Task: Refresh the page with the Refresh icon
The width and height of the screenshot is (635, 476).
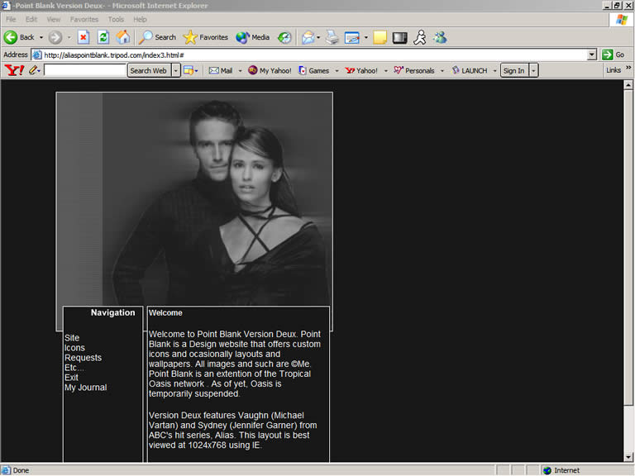Action: tap(103, 37)
